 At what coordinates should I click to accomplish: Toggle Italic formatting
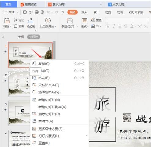point(114,26)
